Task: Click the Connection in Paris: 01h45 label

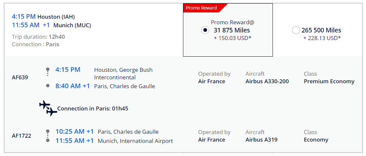Action: coord(92,108)
